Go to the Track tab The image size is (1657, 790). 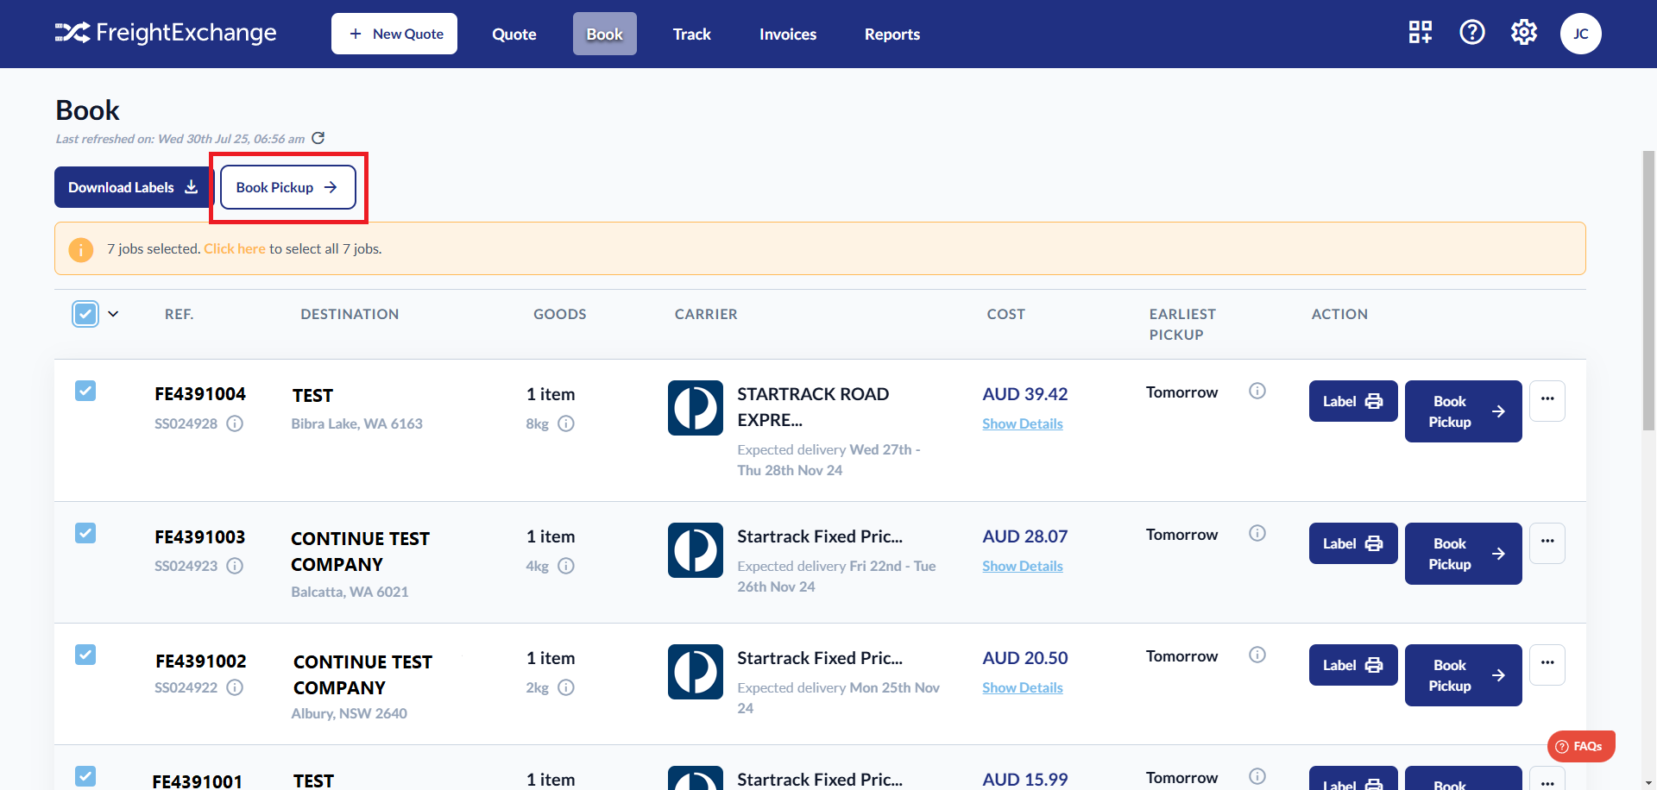(692, 34)
